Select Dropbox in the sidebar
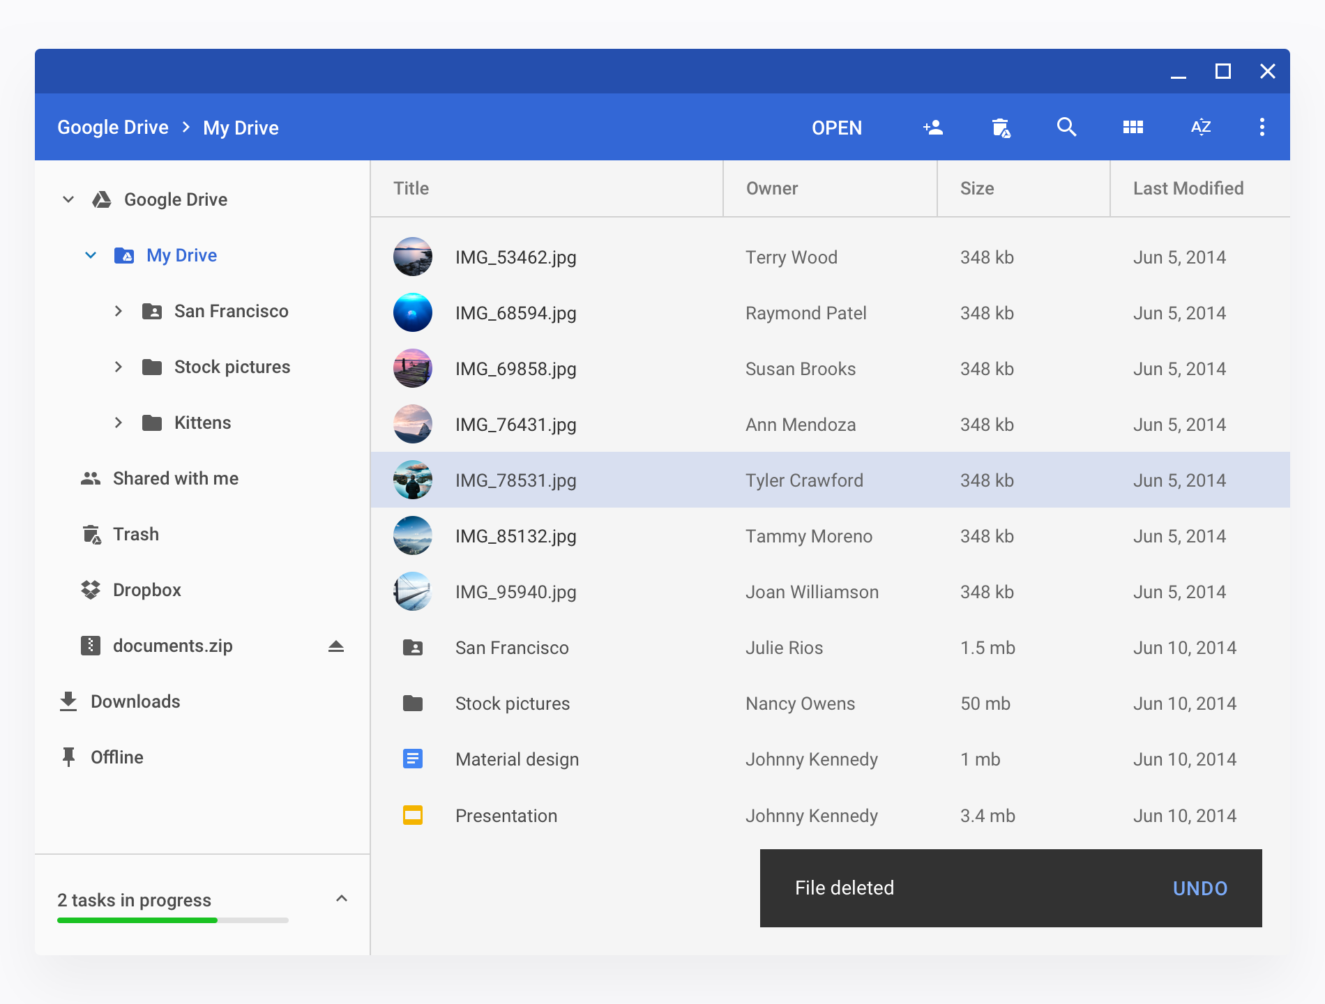Image resolution: width=1325 pixels, height=1004 pixels. (147, 590)
